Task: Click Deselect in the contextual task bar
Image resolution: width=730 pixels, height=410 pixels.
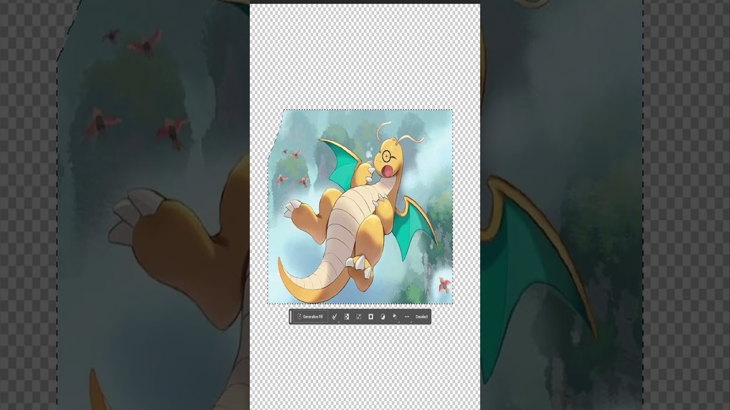Action: (x=421, y=317)
